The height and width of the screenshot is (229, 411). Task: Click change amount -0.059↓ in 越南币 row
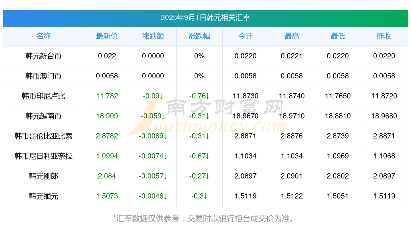[x=153, y=116]
